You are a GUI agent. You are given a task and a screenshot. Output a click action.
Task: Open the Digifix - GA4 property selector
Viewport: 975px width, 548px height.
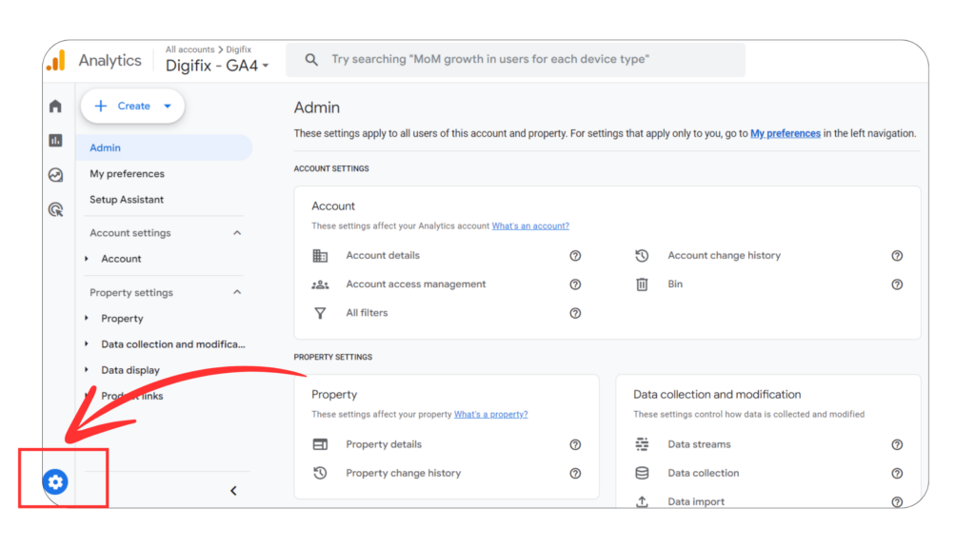point(217,66)
